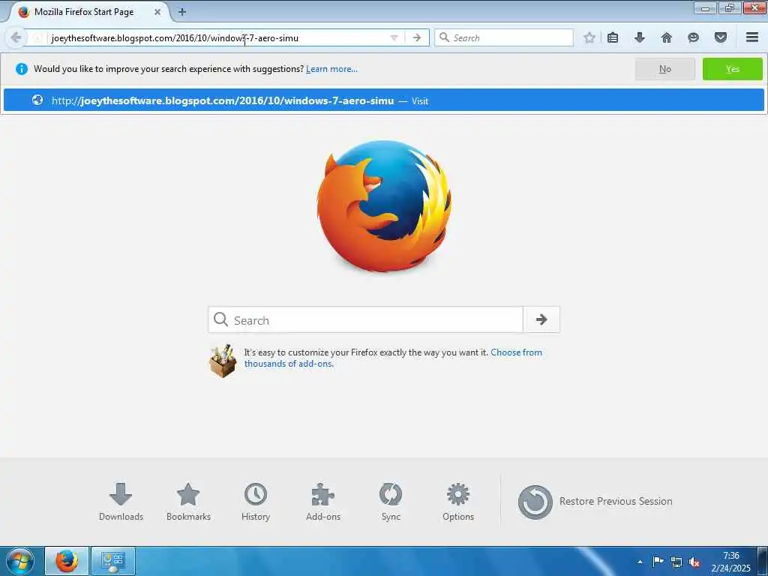The image size is (768, 576).
Task: Click the large Firefox logo
Action: coord(385,205)
